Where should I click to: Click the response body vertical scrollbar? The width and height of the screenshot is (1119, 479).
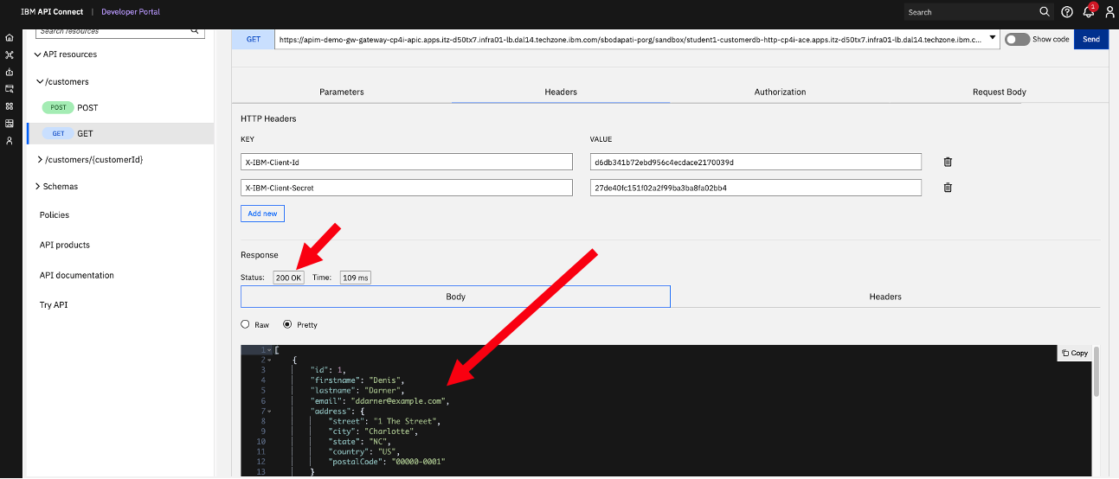1096,372
